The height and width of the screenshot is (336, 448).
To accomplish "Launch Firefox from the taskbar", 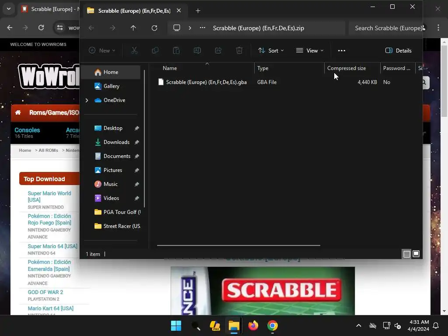I will [253, 325].
